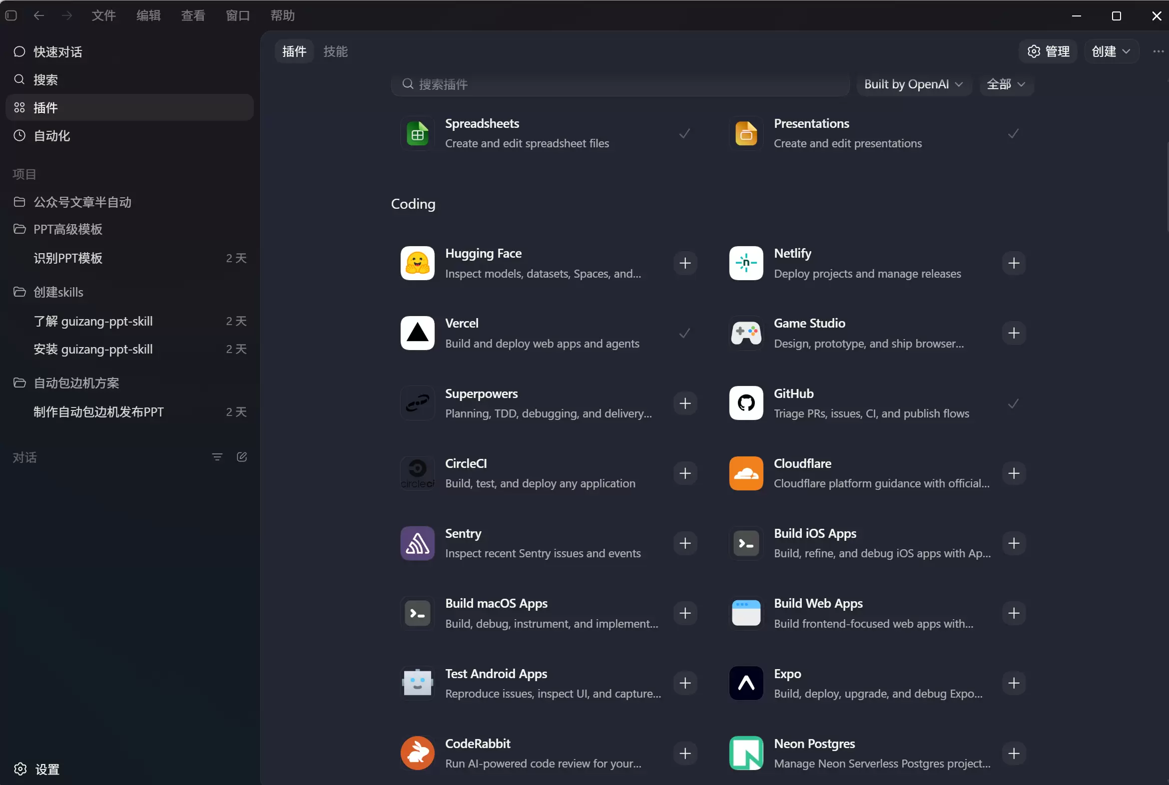Click the Presentations plugin icon
Image resolution: width=1169 pixels, height=785 pixels.
point(746,134)
